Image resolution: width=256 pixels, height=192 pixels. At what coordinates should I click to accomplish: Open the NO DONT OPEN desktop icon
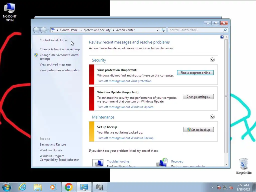pos(10,12)
